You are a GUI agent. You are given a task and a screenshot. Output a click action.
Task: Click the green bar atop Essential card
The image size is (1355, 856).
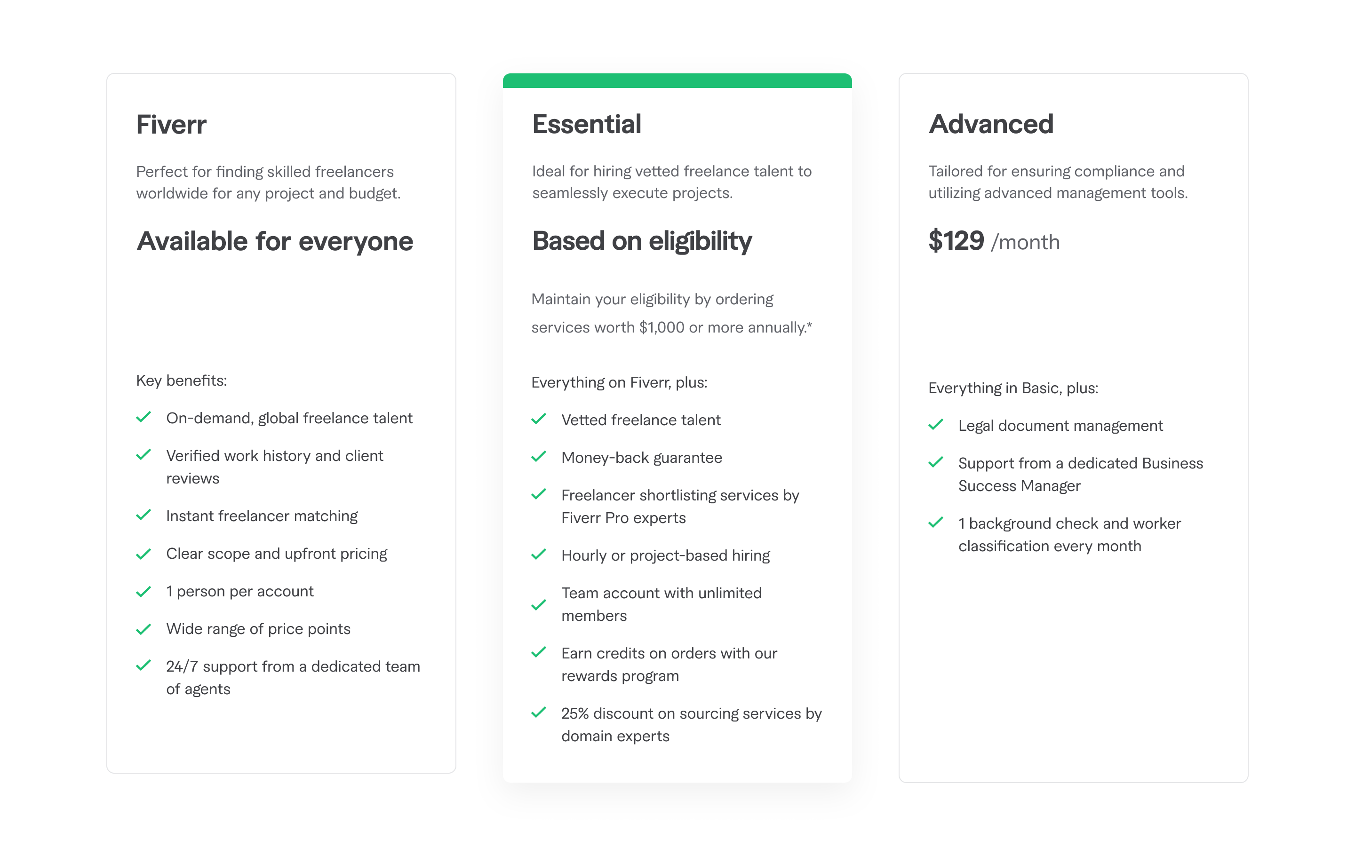677,80
